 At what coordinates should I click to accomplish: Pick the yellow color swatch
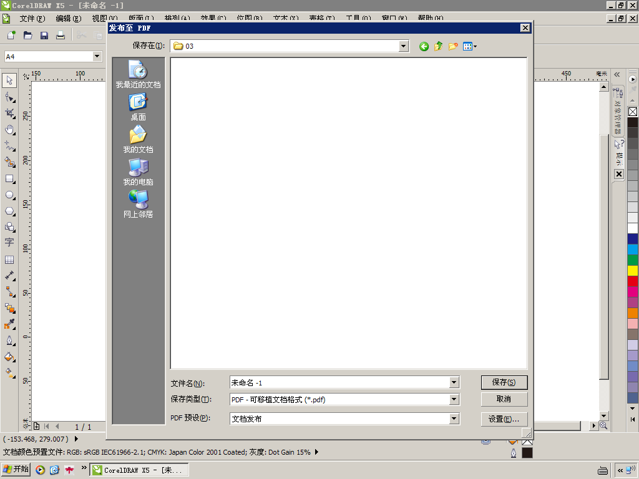(x=633, y=271)
